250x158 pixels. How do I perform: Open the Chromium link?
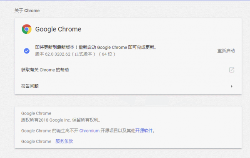89,131
